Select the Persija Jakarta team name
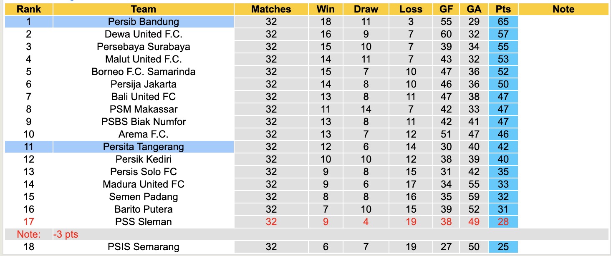This screenshot has width=611, height=256. (143, 84)
